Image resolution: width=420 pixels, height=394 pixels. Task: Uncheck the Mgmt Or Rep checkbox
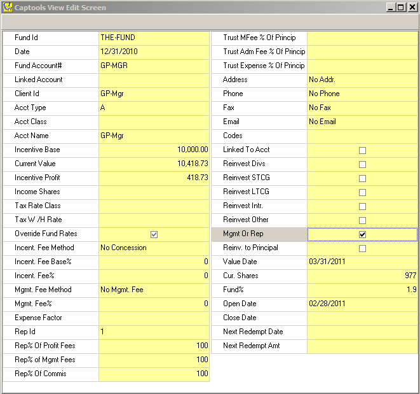tap(362, 234)
